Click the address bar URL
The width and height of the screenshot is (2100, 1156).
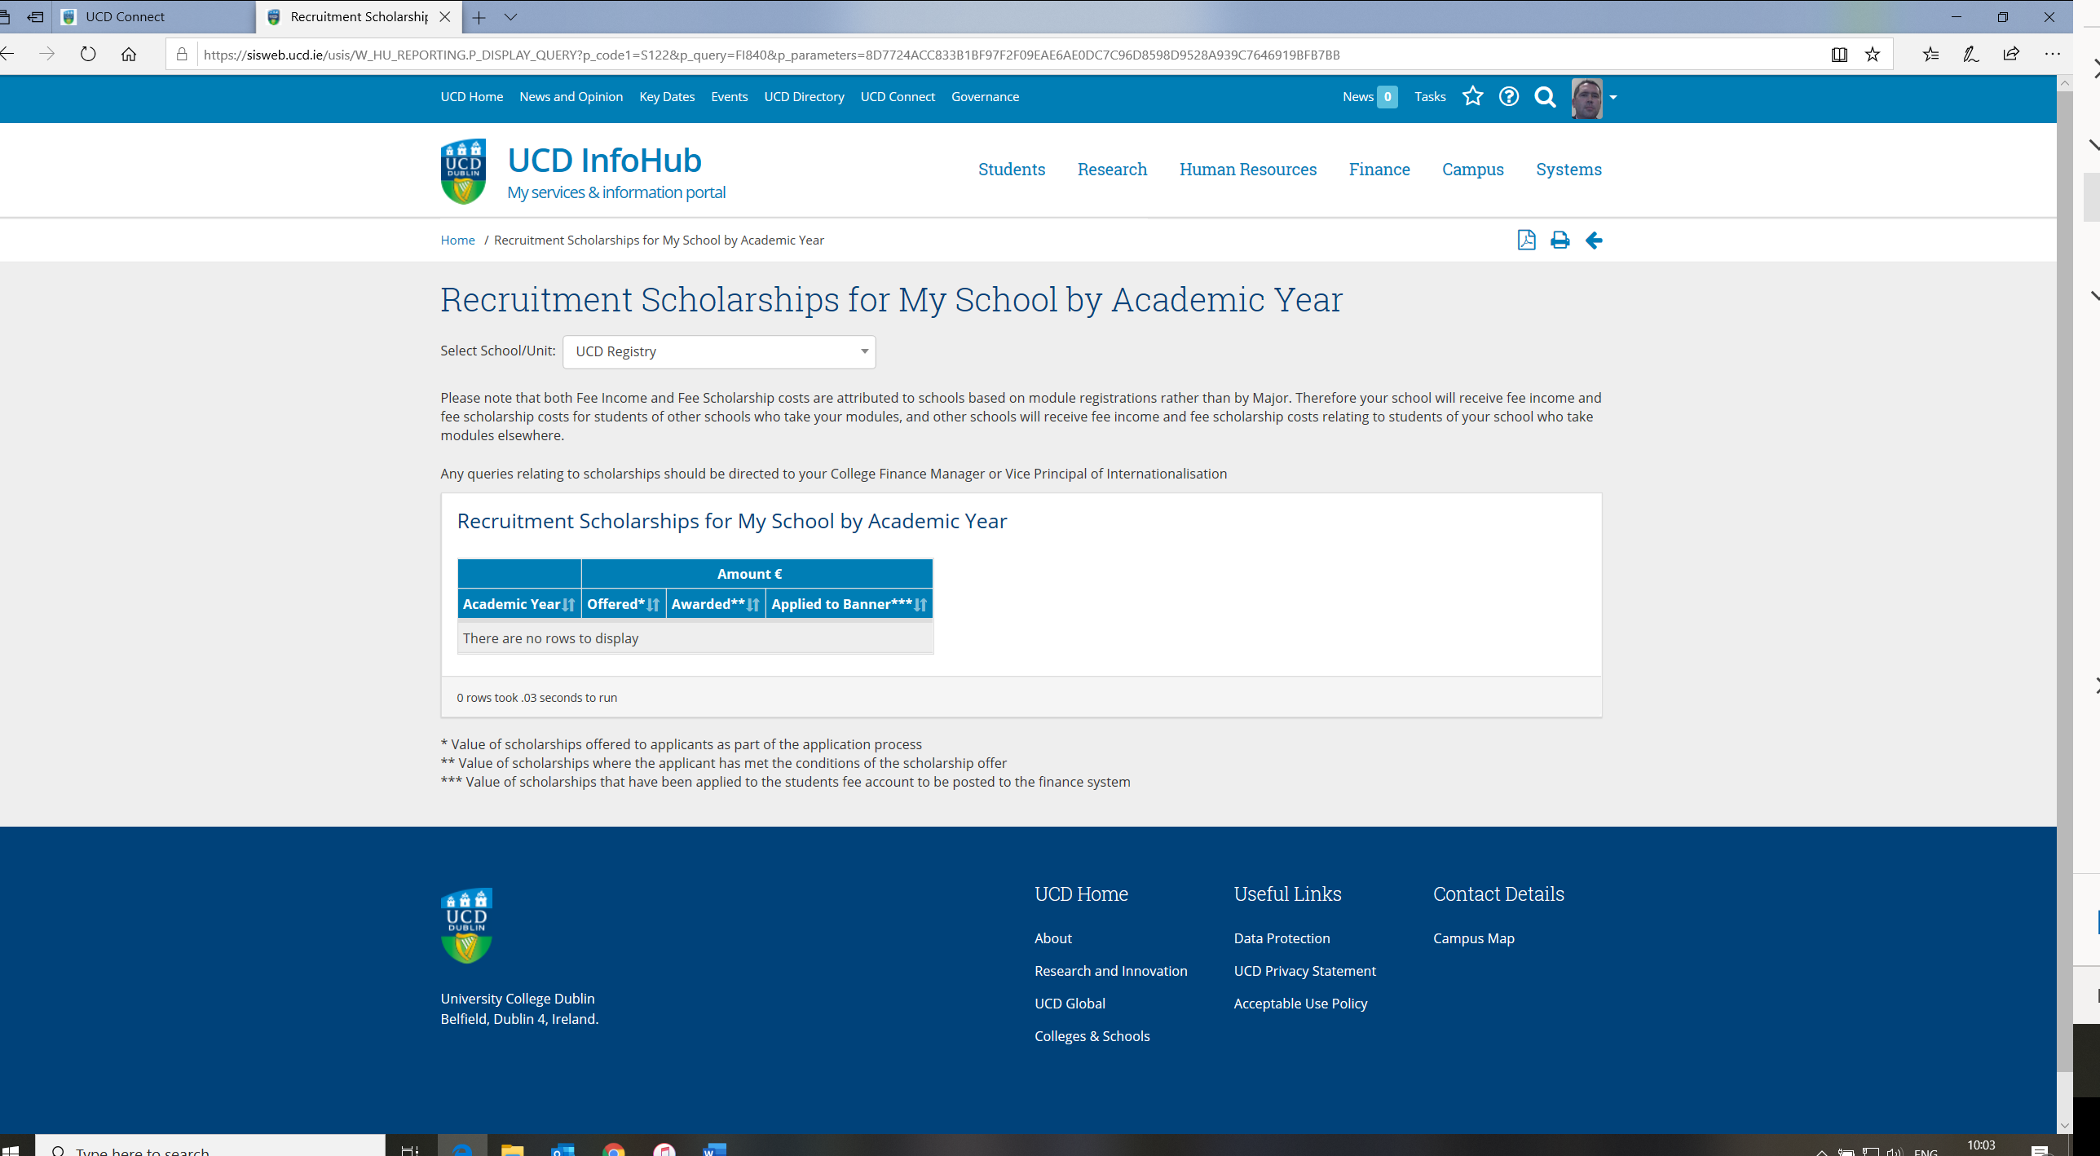click(771, 55)
